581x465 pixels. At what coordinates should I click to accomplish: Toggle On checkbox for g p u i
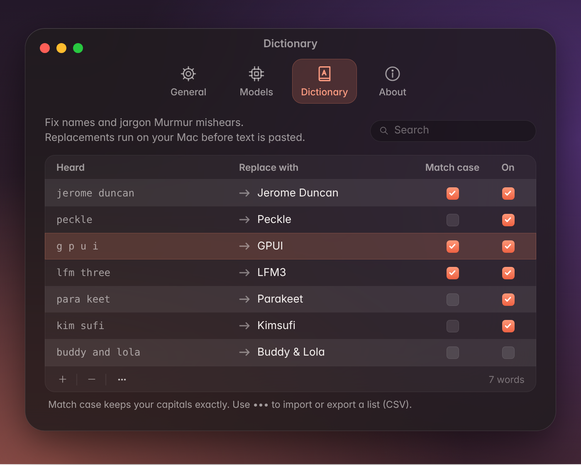coord(508,247)
